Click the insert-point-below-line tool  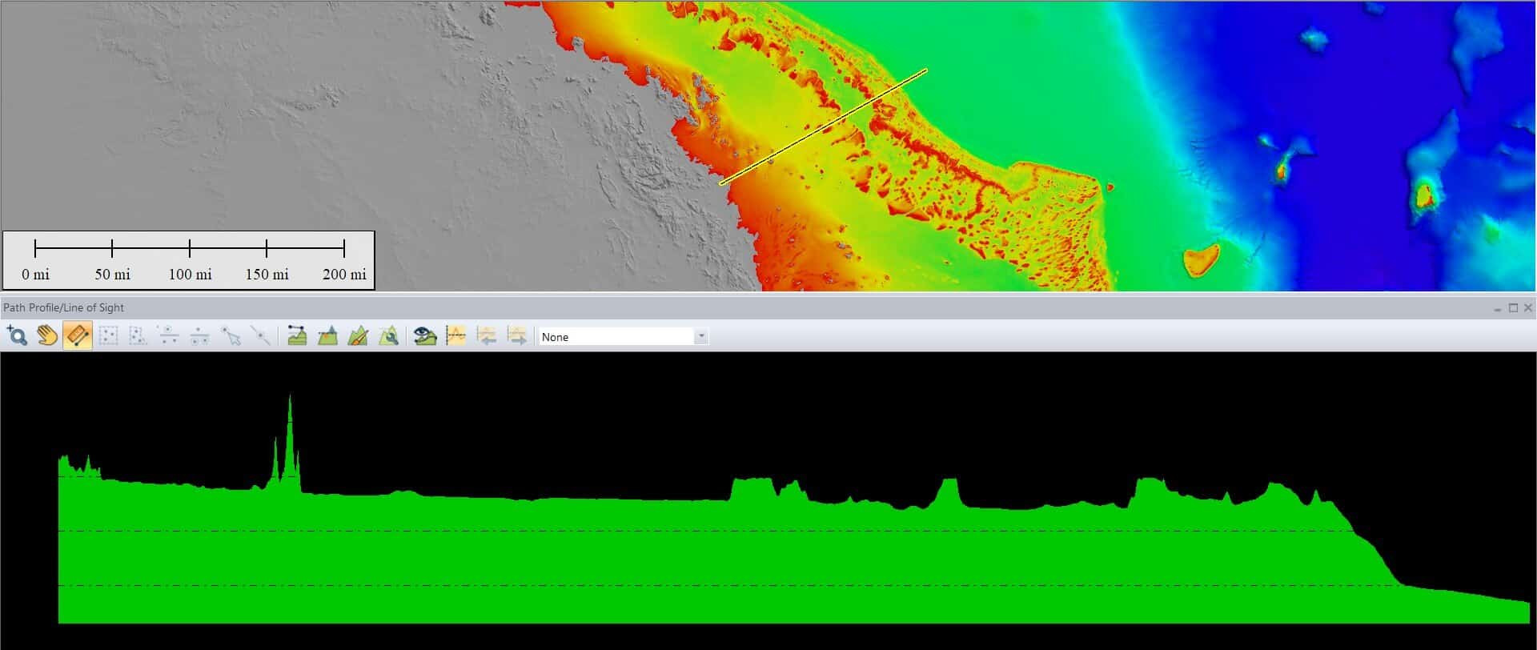pyautogui.click(x=199, y=336)
